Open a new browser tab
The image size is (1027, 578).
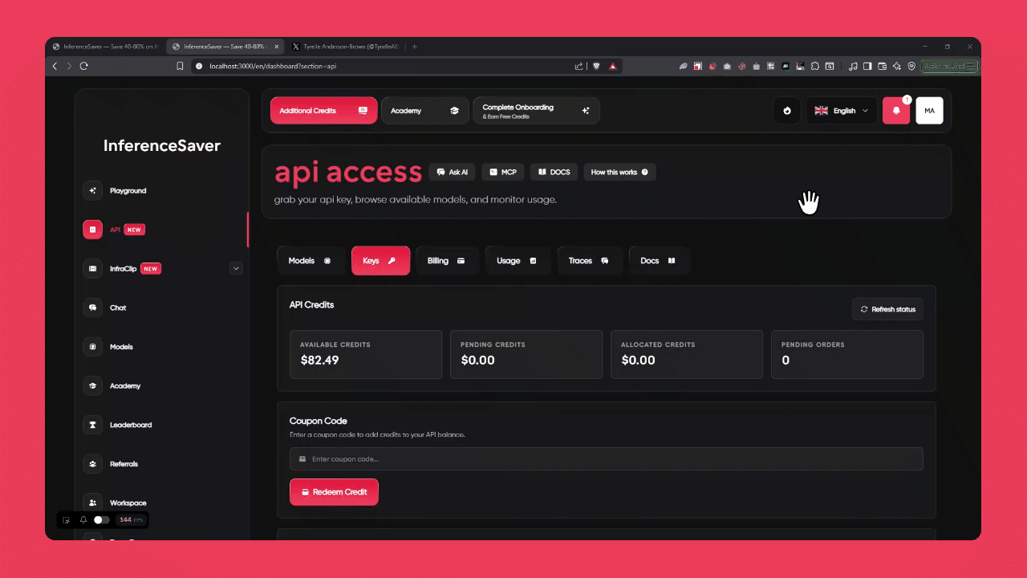point(415,47)
